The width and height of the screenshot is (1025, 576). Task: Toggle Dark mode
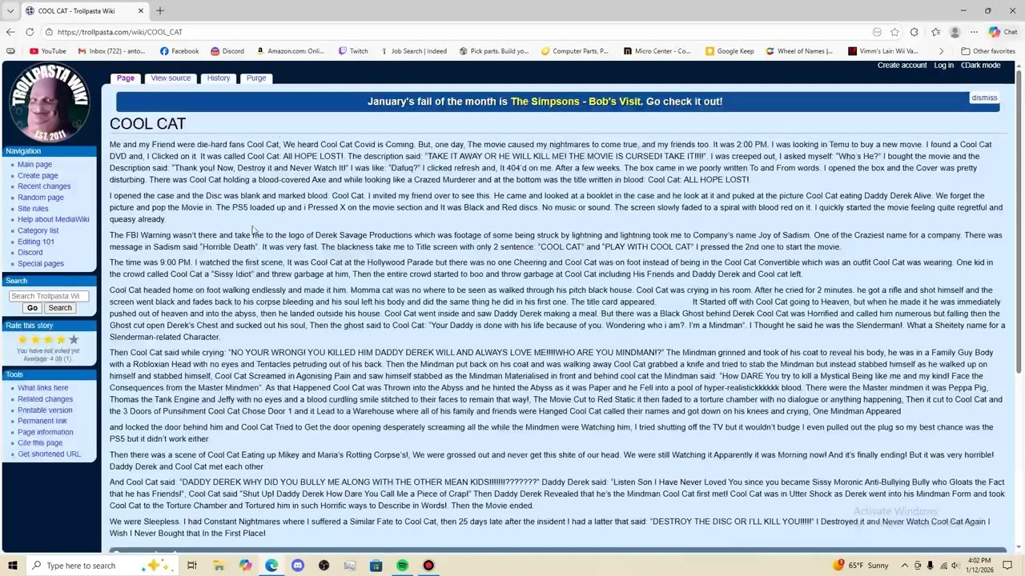click(981, 66)
